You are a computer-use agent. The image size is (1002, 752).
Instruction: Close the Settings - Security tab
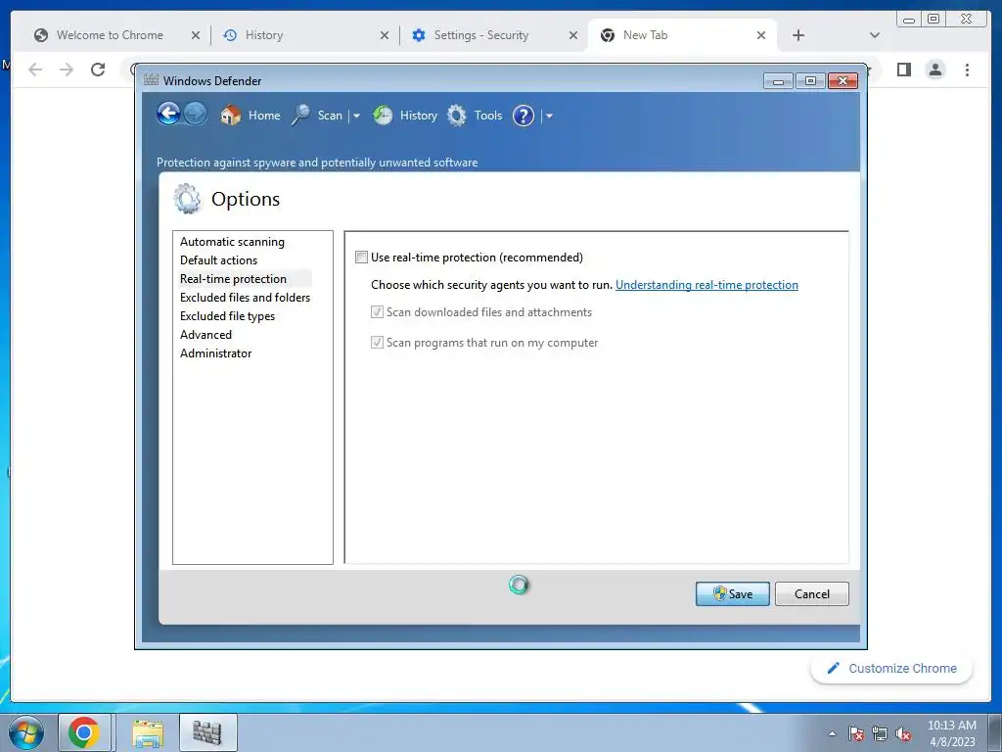(x=573, y=35)
